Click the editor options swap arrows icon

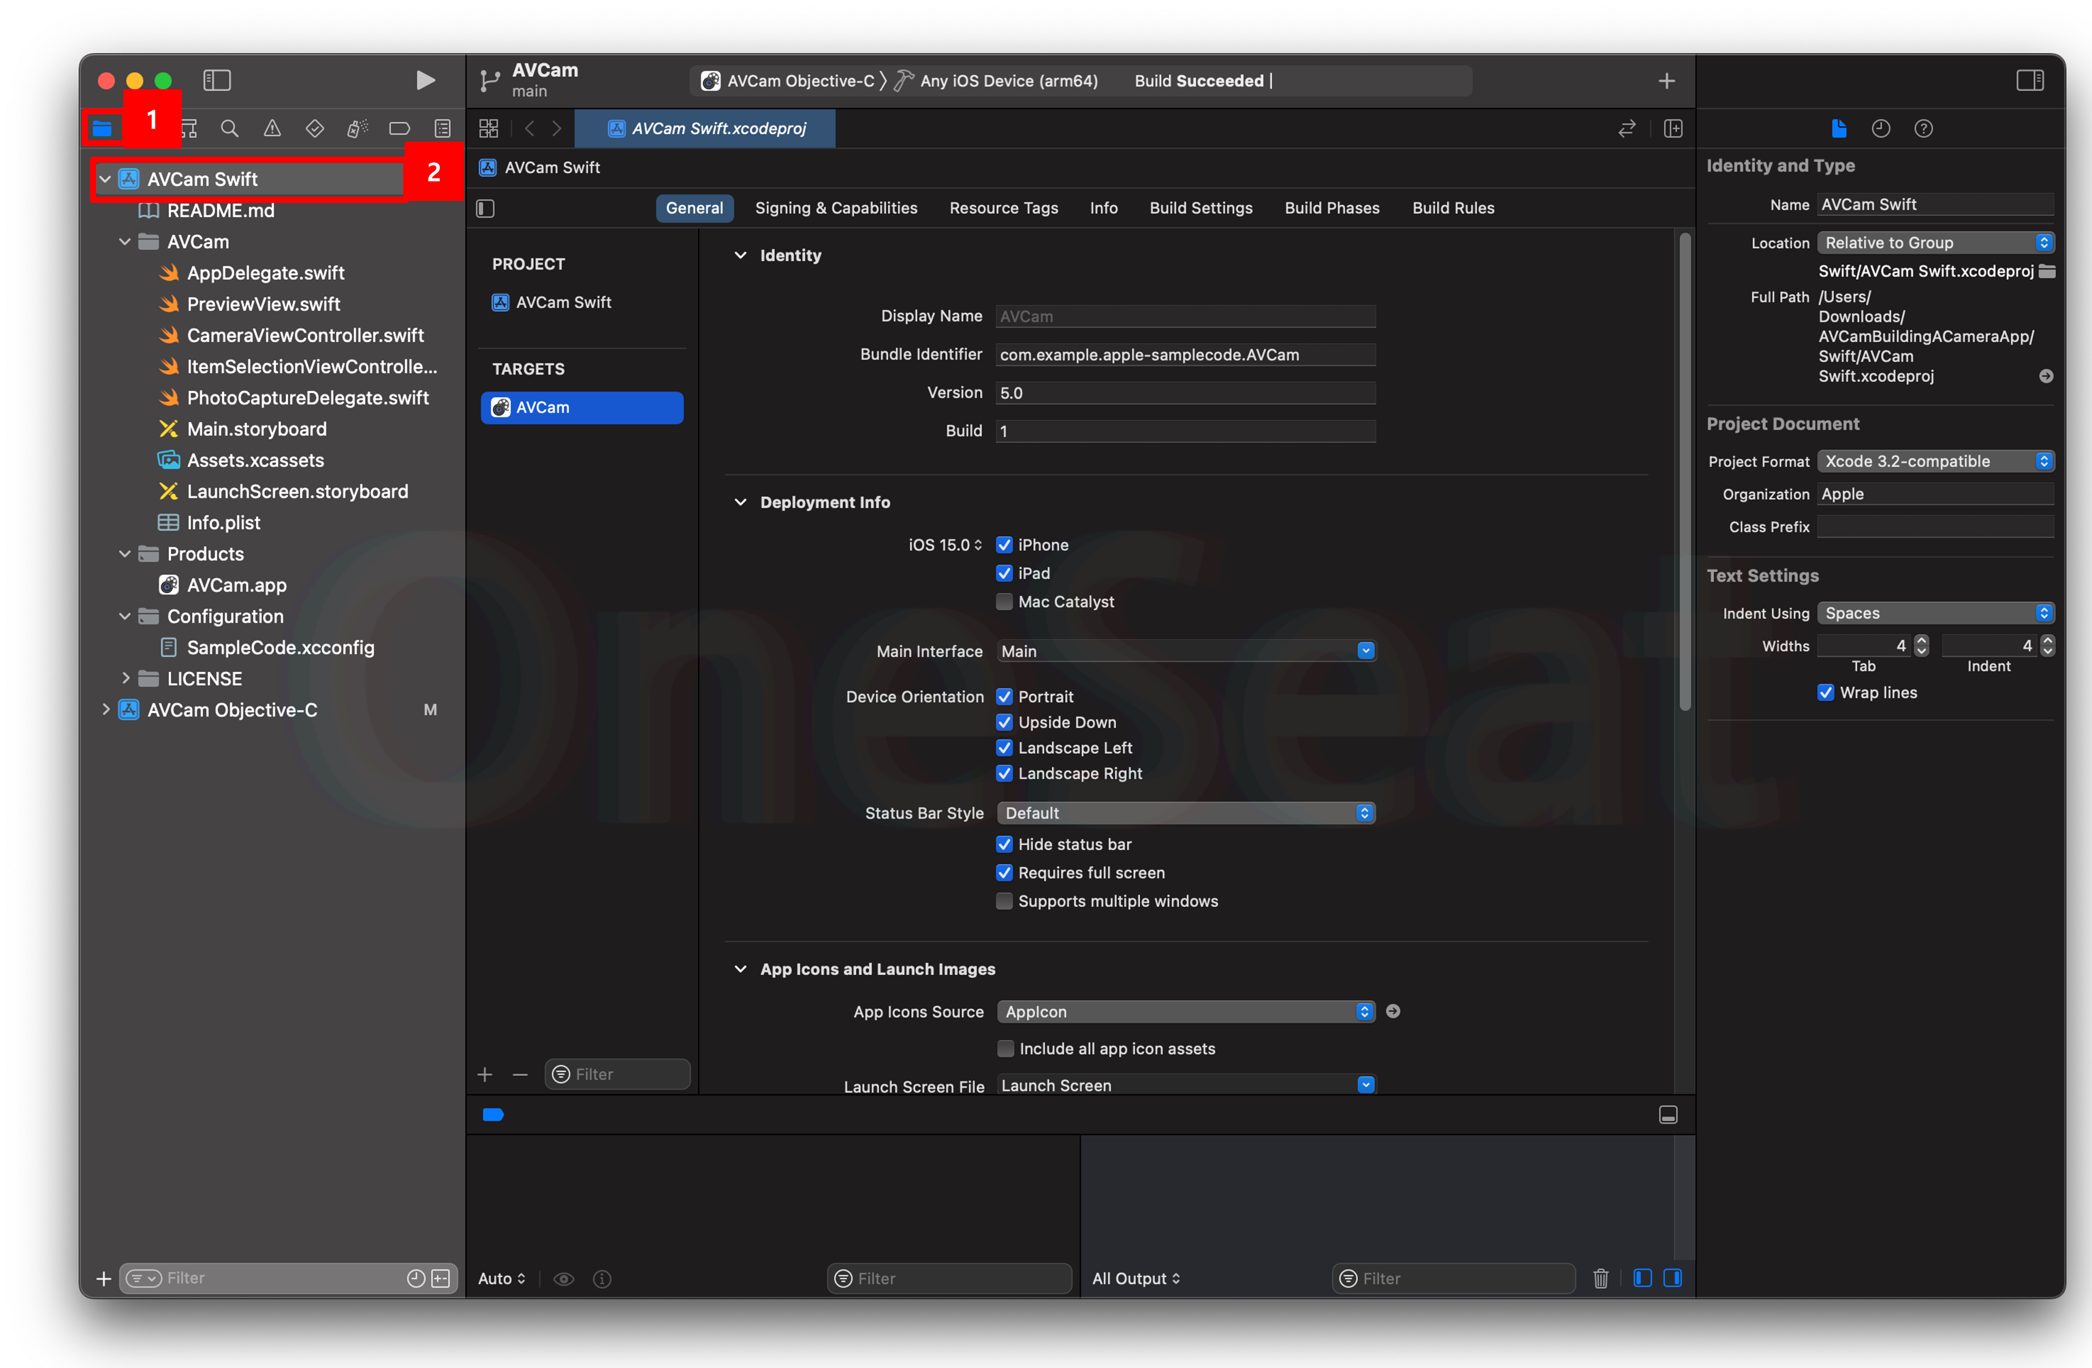coord(1627,129)
